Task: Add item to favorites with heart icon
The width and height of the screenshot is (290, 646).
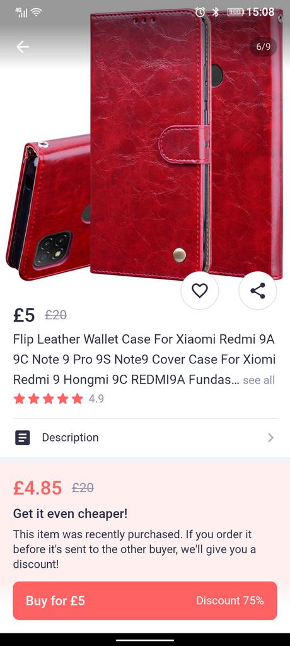Action: 200,290
